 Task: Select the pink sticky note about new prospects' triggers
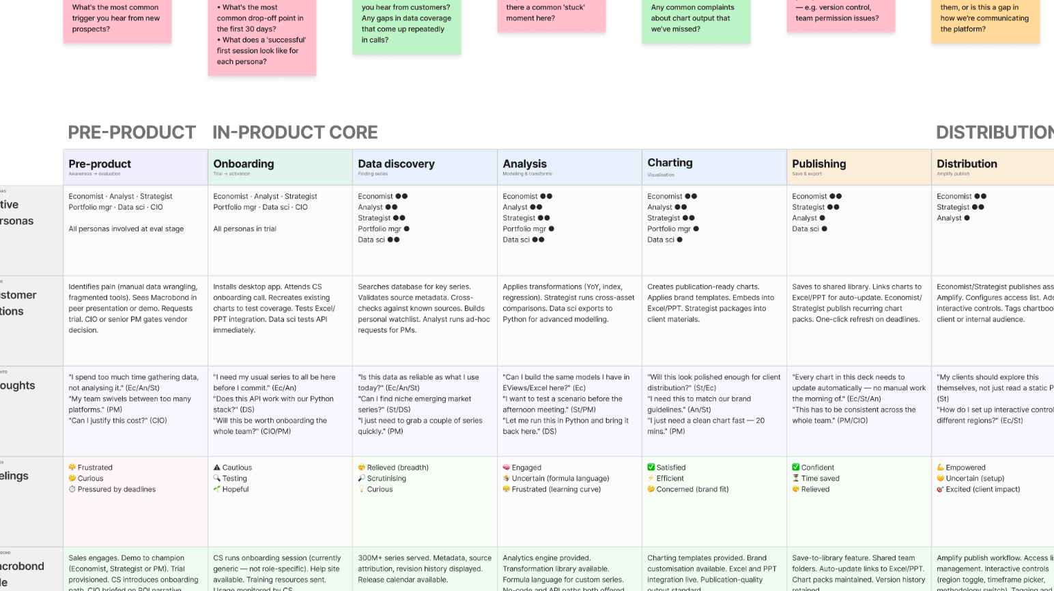pos(117,20)
